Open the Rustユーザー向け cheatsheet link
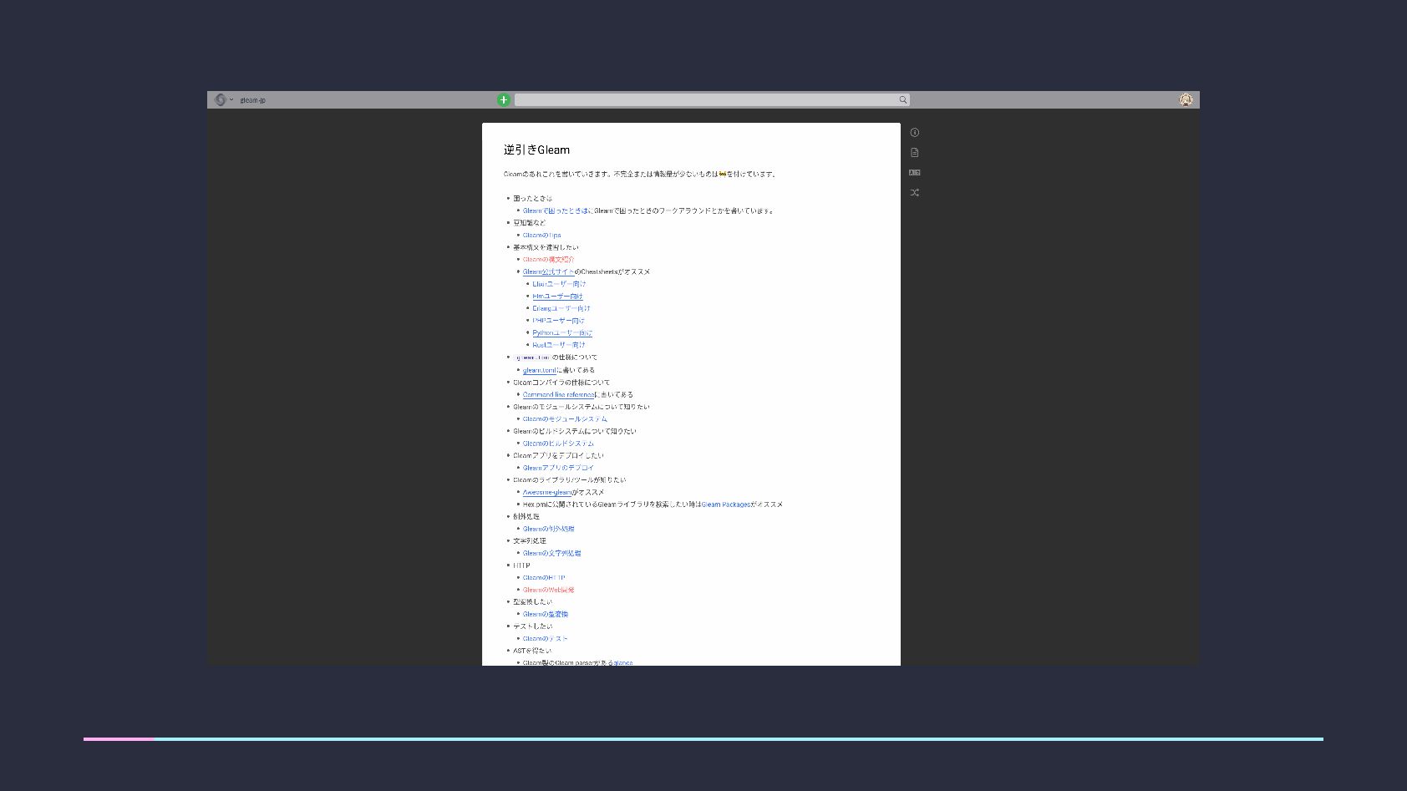The image size is (1407, 791). [x=559, y=345]
